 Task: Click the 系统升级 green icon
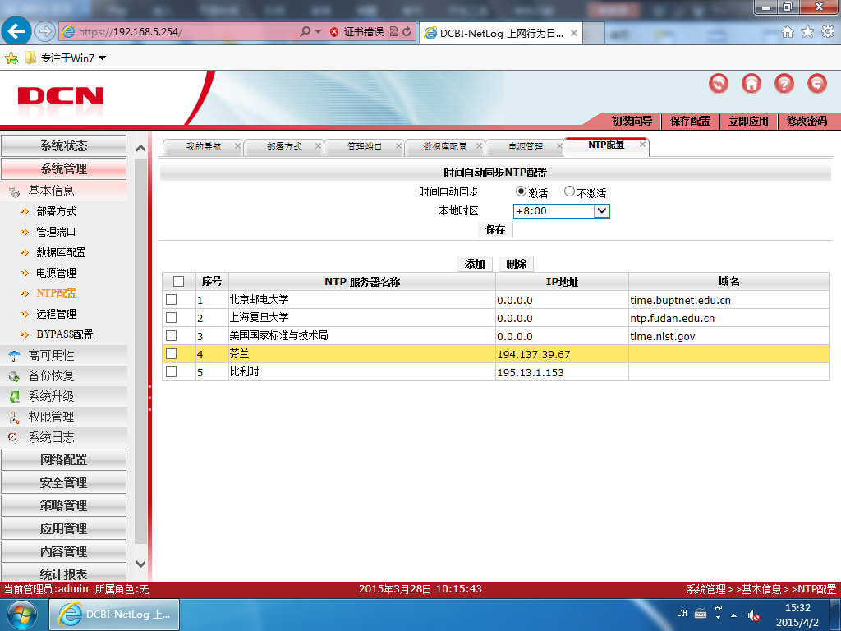pos(15,397)
